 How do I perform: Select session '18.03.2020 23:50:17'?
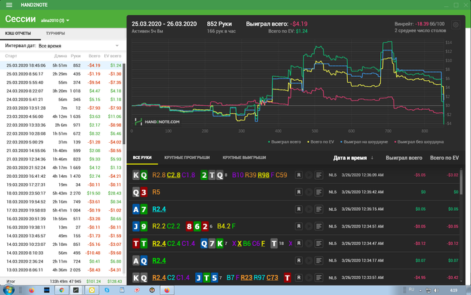62,193
